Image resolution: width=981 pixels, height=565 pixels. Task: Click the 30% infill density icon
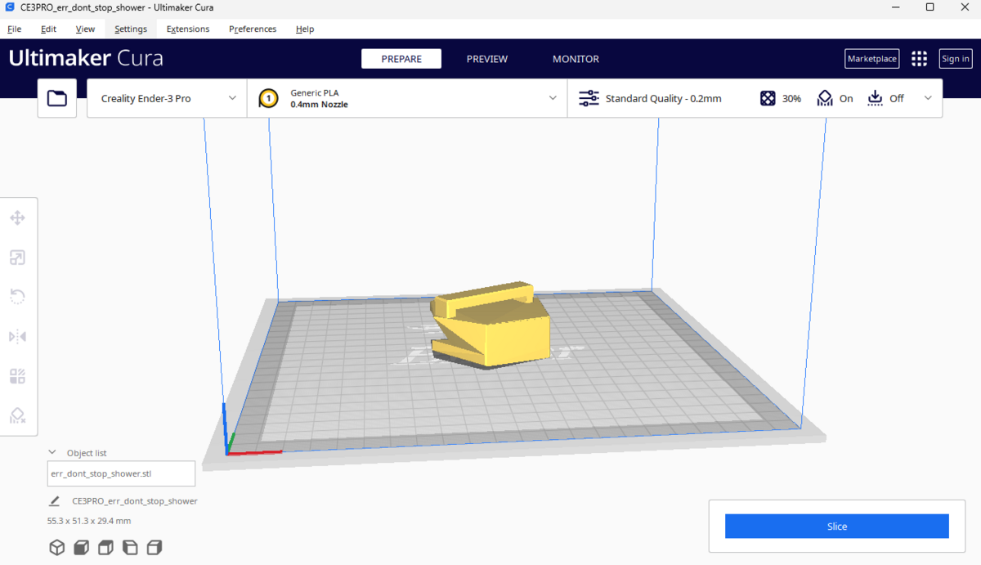coord(768,98)
